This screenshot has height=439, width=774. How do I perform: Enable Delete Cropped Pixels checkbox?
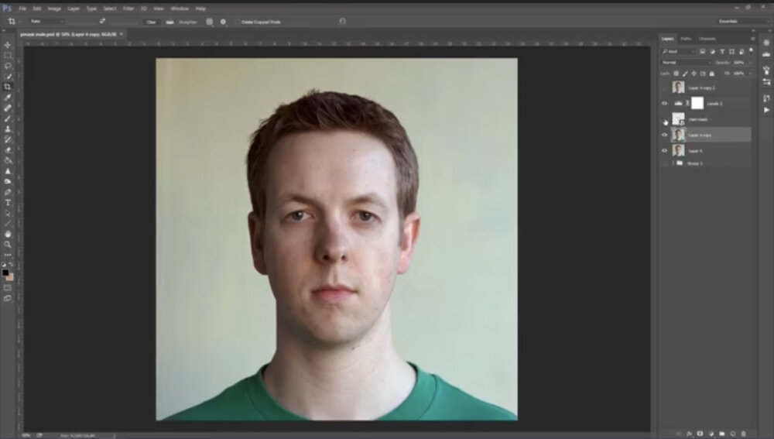click(x=238, y=22)
